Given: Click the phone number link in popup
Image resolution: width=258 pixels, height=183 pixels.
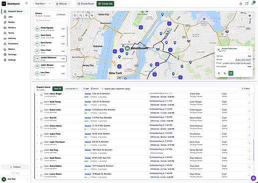Looking at the screenshot, I should (x=243, y=60).
